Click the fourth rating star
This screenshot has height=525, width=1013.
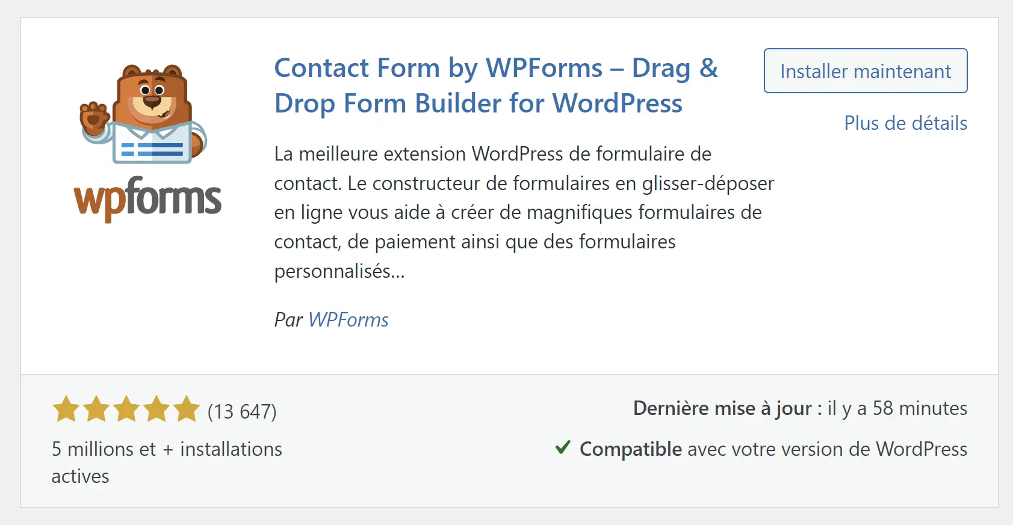pyautogui.click(x=156, y=409)
